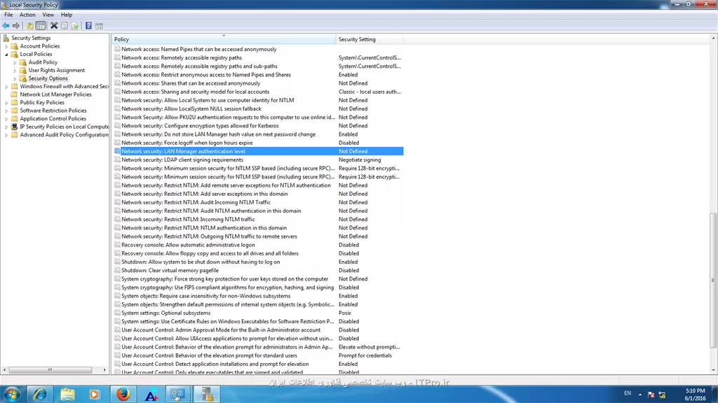This screenshot has height=403, width=718.
Task: Open the Control Panel taskbar button
Action: (x=177, y=394)
